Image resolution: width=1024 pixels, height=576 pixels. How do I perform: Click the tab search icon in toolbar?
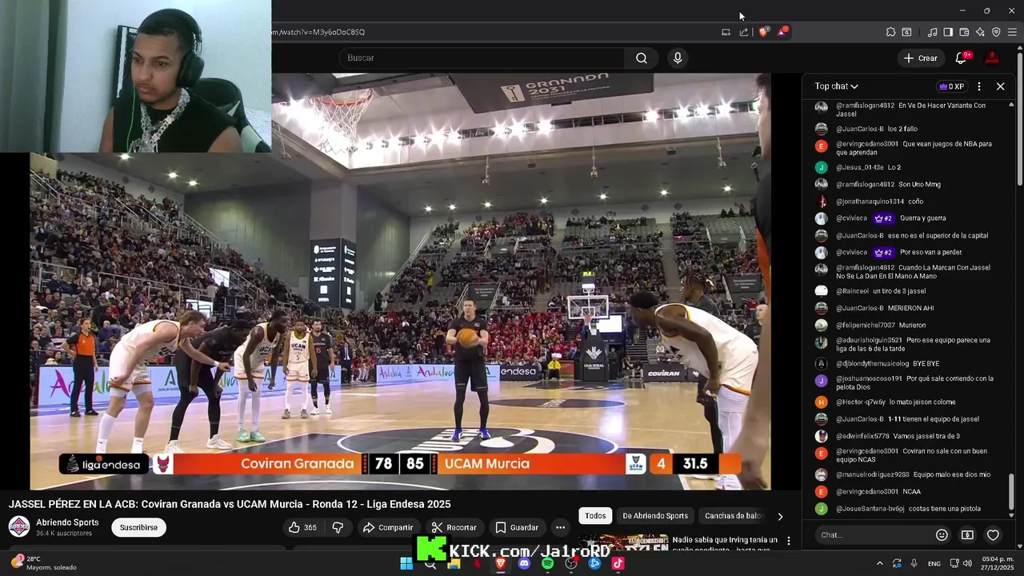point(906,32)
